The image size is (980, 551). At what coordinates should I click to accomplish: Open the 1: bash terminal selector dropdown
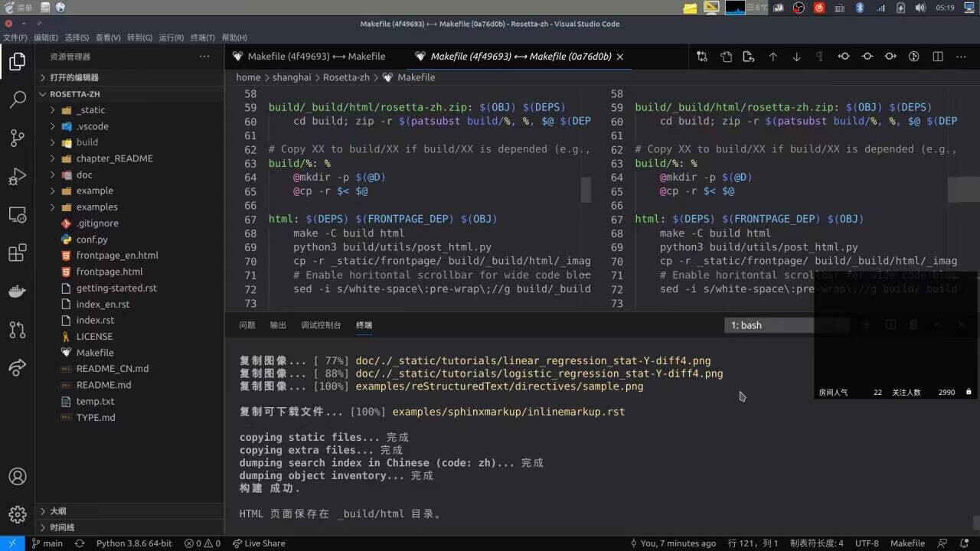(787, 325)
